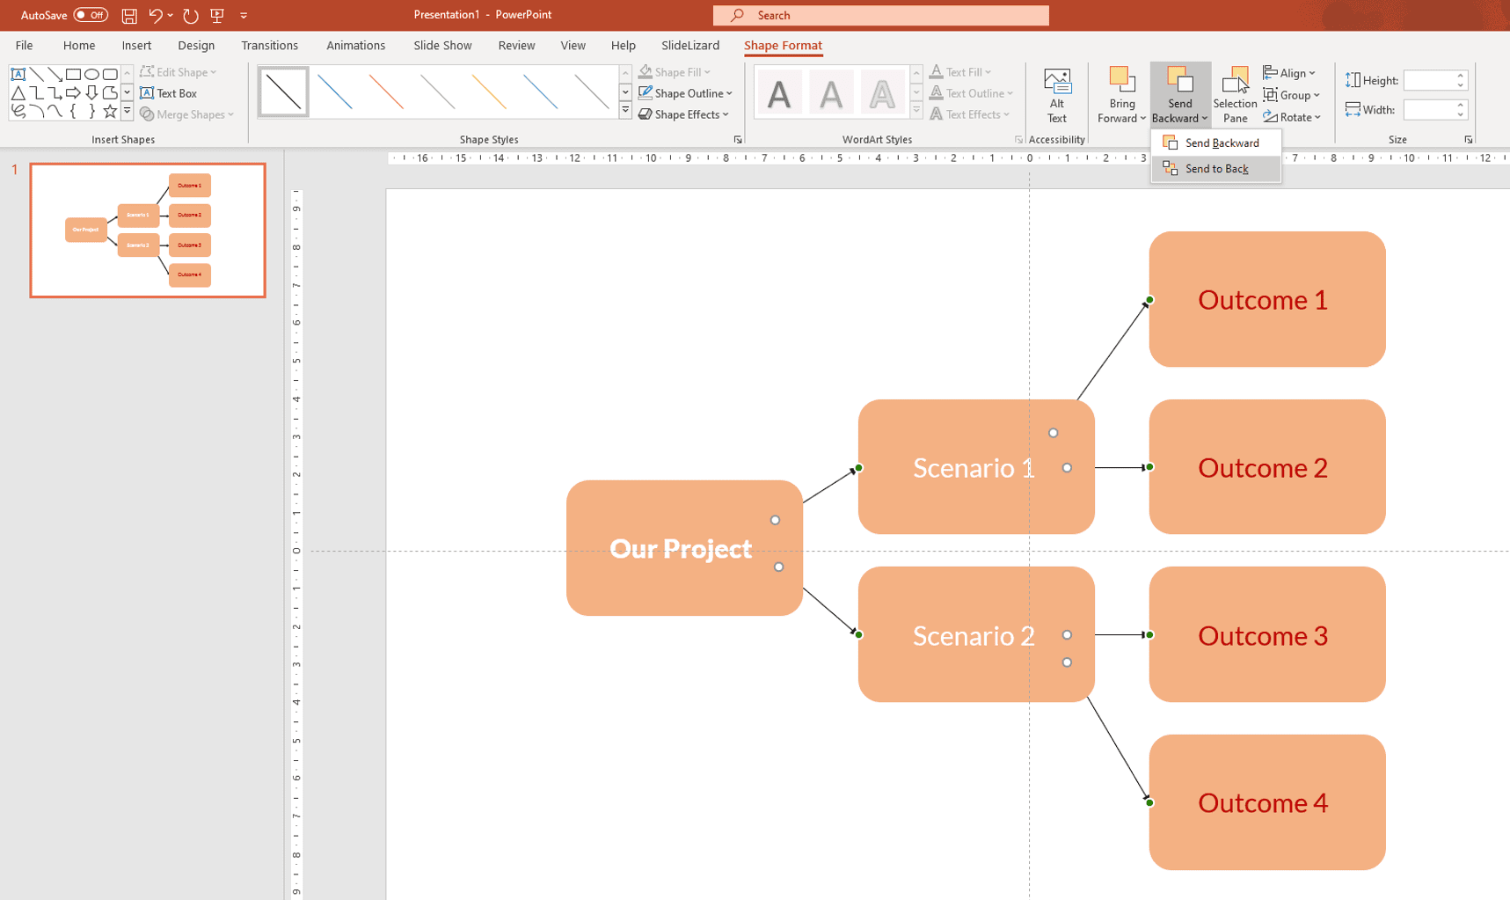Expand the Undo history dropdown arrow

[x=169, y=15]
